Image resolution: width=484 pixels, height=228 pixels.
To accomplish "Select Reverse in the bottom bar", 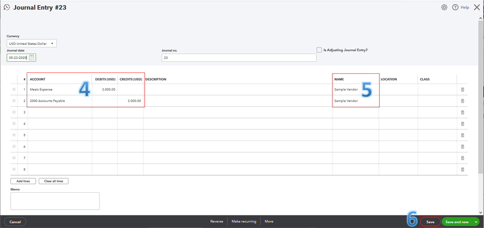I will click(x=217, y=222).
